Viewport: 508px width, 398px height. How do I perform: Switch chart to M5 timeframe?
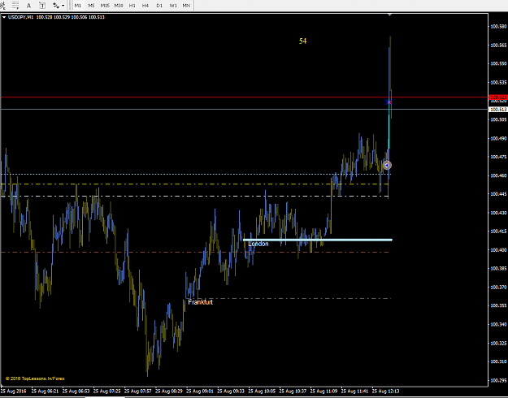(x=91, y=6)
